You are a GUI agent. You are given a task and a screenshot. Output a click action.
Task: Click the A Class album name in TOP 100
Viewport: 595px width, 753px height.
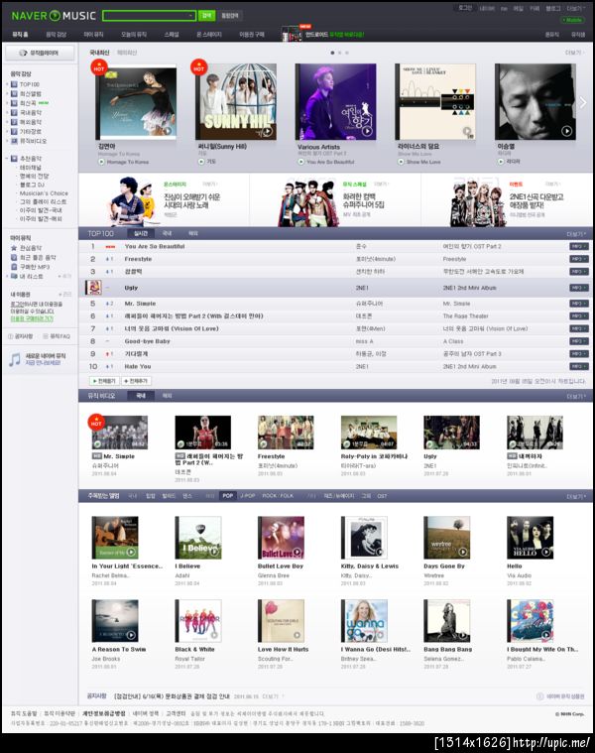coord(453,341)
